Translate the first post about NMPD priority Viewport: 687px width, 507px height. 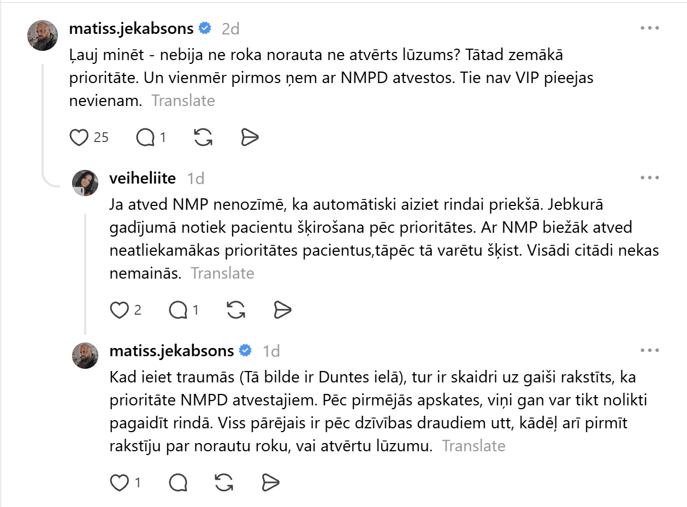pyautogui.click(x=183, y=101)
